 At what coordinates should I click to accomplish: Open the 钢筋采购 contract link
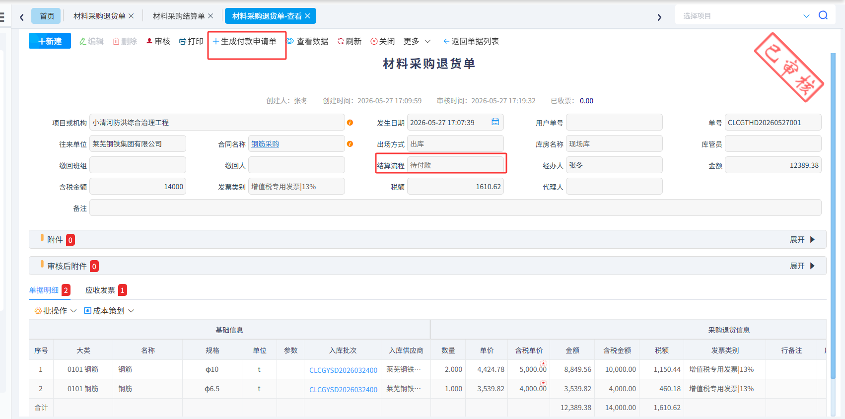pos(265,144)
